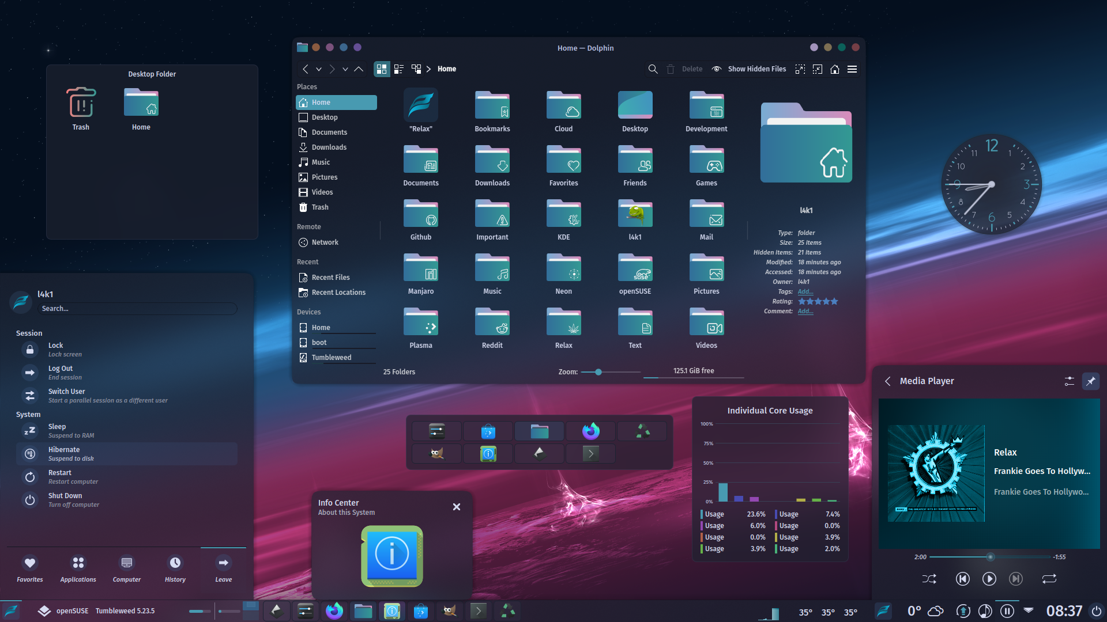Go up one folder level in Dolphin

click(x=359, y=69)
